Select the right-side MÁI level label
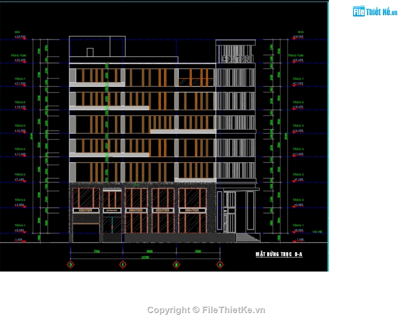This screenshot has width=412, height=326. tap(301, 32)
